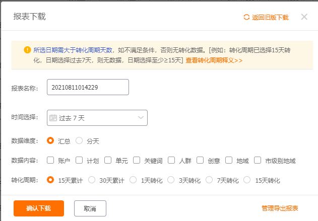Click the orange warning exclamation icon
This screenshot has width=318, height=221.
tap(27, 50)
